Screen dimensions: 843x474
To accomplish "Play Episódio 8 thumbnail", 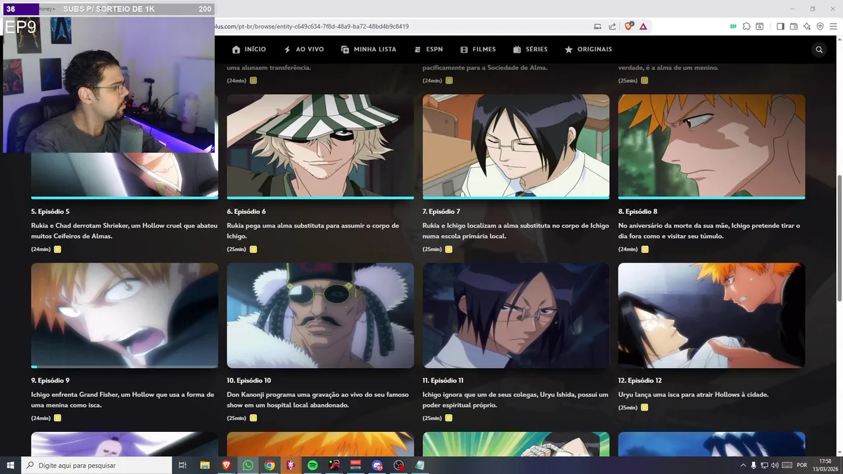I will click(711, 145).
